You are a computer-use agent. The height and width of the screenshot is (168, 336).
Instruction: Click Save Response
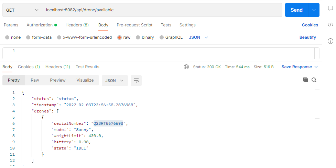click(x=296, y=67)
